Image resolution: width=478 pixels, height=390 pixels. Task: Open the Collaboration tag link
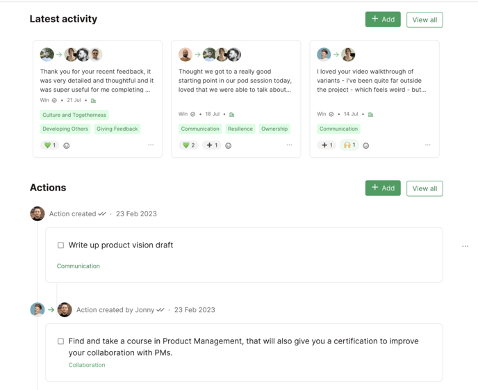point(87,365)
